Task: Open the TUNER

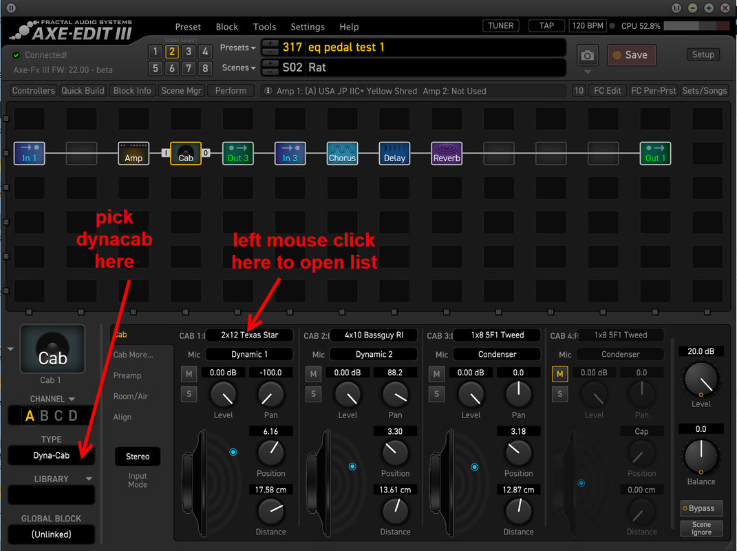Action: [x=500, y=26]
